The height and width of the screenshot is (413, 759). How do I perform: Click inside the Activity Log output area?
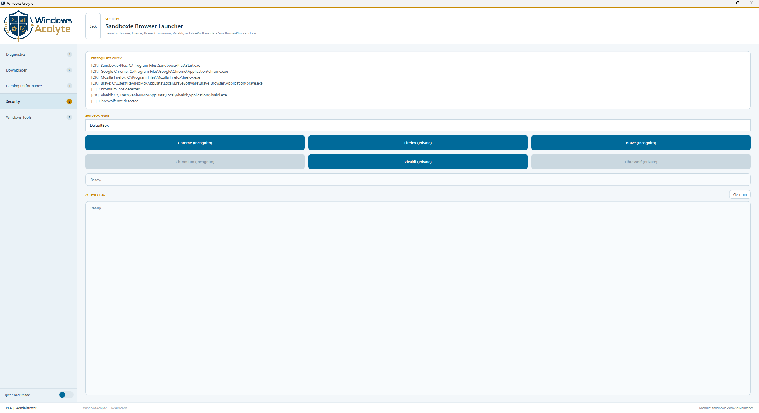tap(418, 298)
